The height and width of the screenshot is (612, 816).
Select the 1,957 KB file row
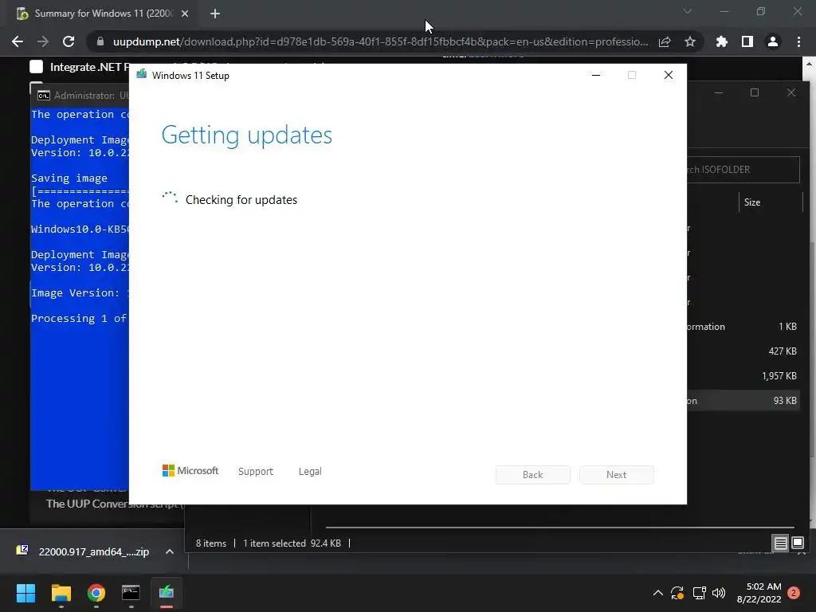point(742,376)
